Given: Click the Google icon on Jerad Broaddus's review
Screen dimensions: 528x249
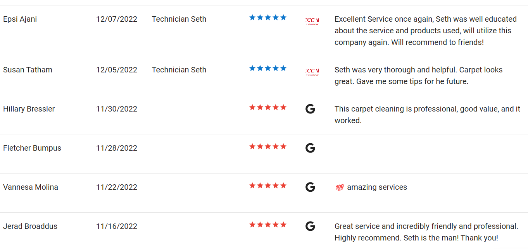Looking at the screenshot, I should [x=310, y=226].
